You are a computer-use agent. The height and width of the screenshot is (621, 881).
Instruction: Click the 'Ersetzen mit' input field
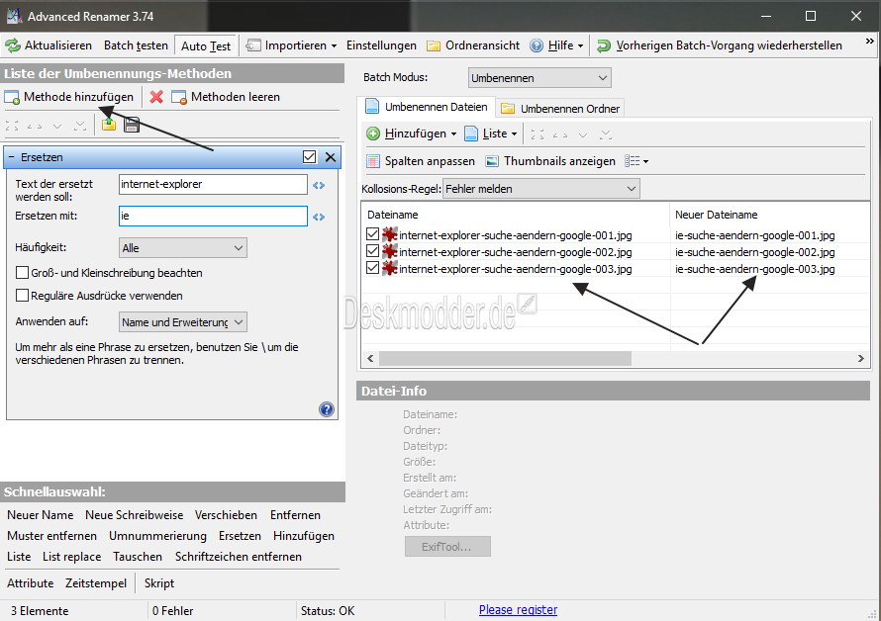(x=213, y=217)
